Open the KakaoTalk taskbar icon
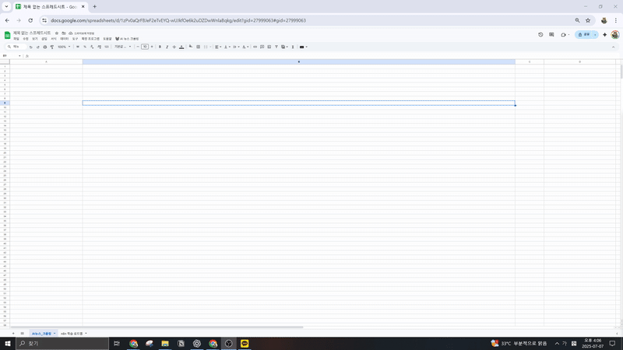The image size is (623, 350). tap(245, 343)
